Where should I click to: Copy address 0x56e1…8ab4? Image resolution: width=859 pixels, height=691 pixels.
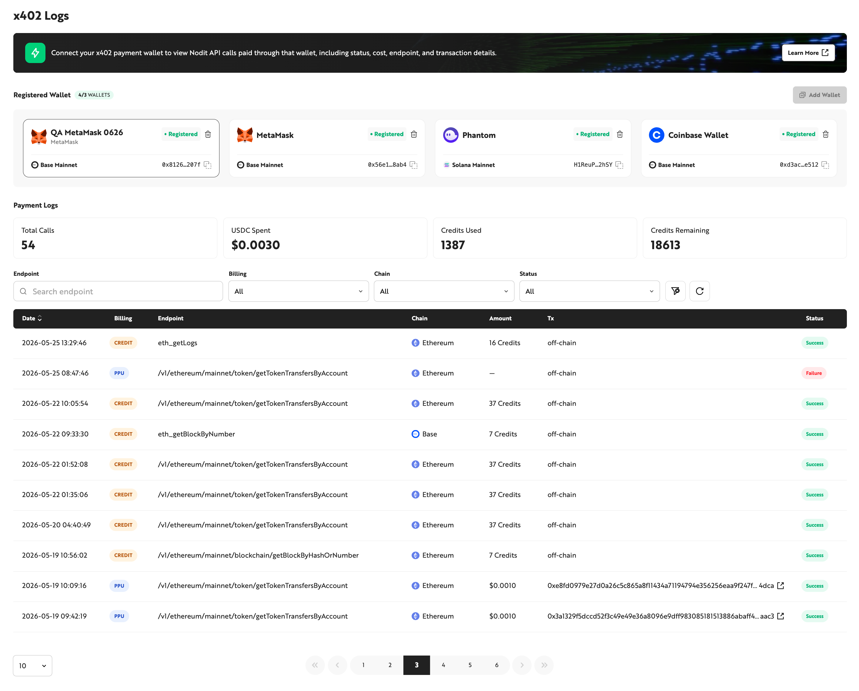[x=413, y=165]
